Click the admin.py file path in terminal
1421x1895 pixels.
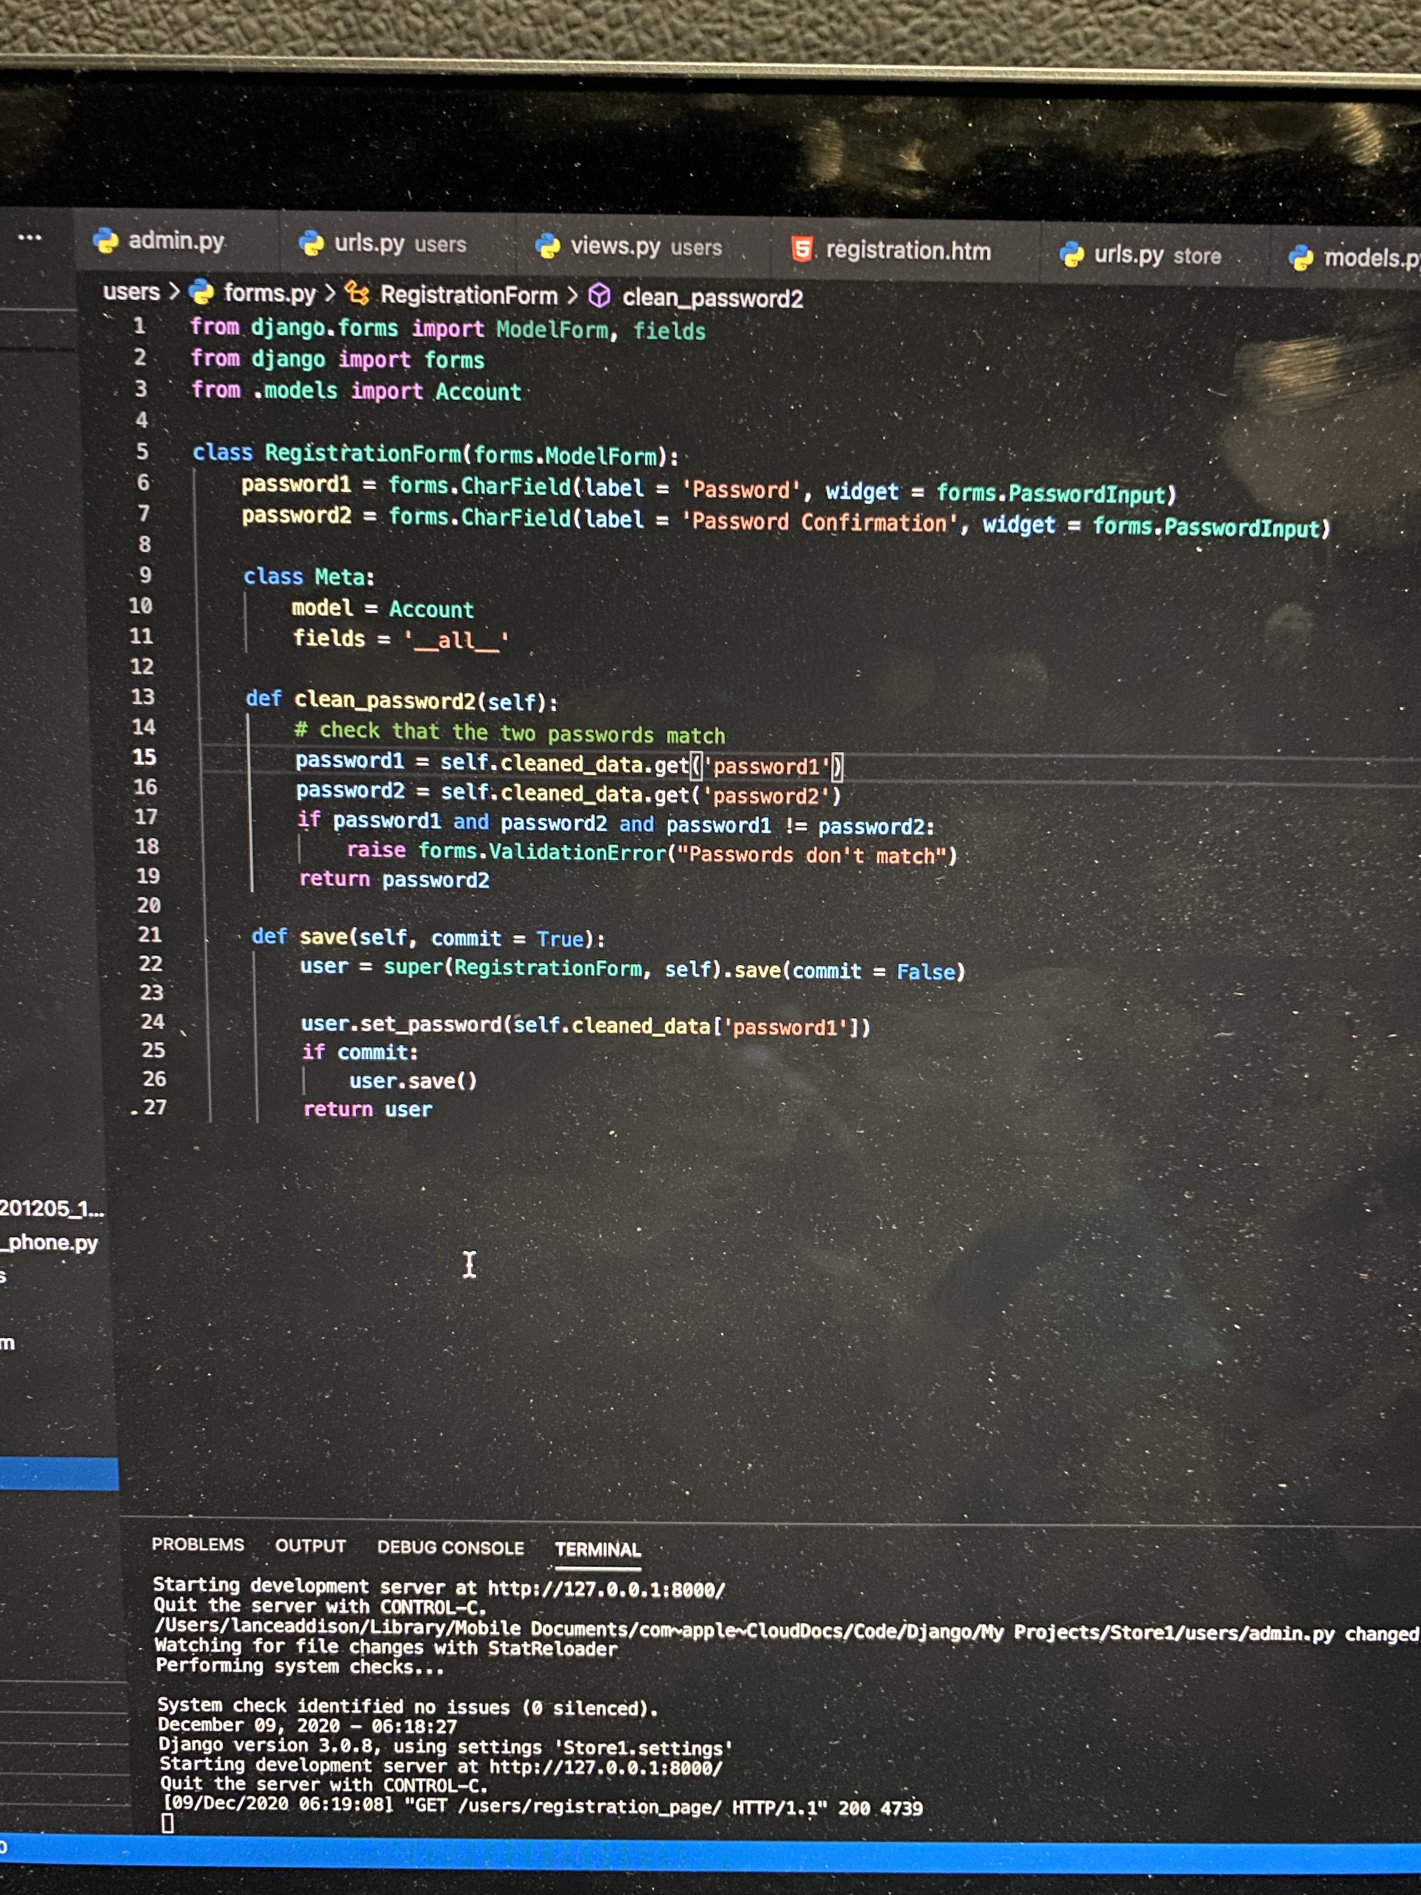click(744, 1629)
